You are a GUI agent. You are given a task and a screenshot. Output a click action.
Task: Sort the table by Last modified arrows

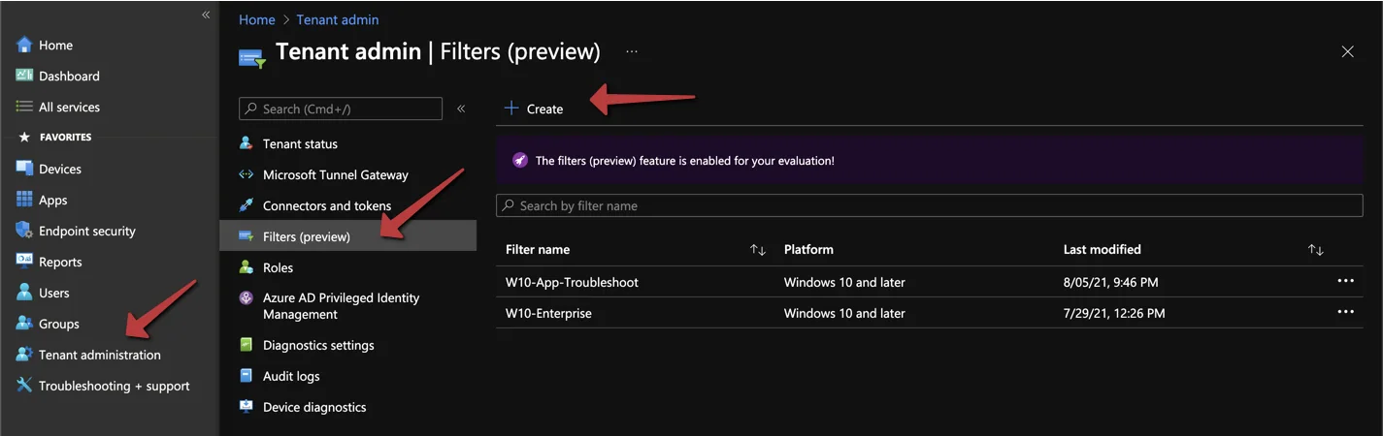[1316, 250]
